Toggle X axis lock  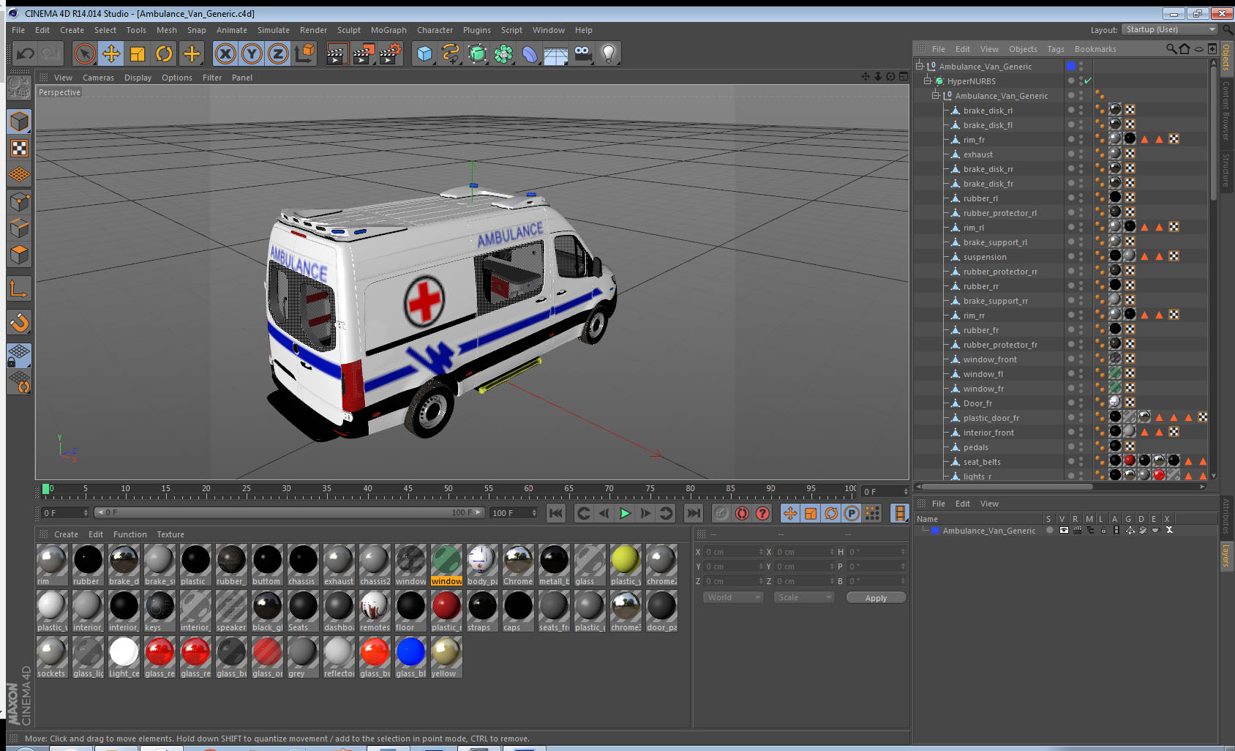click(225, 53)
